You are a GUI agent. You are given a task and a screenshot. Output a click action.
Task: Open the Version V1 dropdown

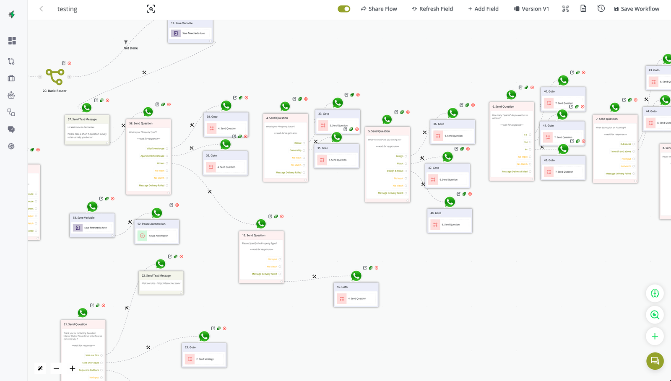click(x=531, y=8)
